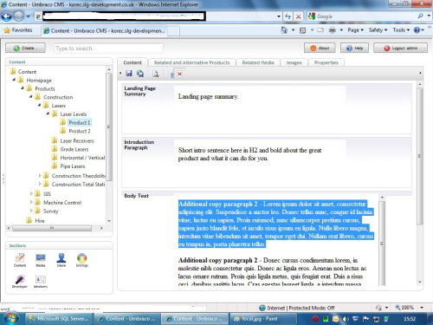Open the IE Page menu dropdown
This screenshot has width=433, height=325.
click(x=356, y=30)
